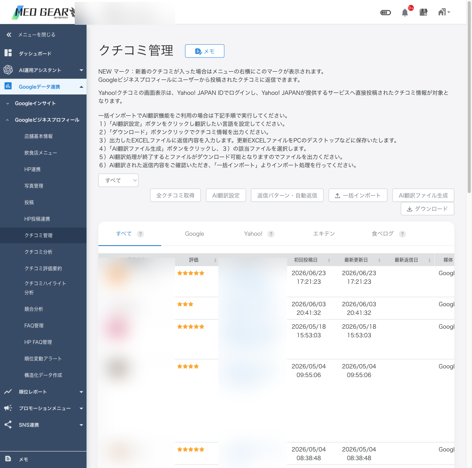The height and width of the screenshot is (468, 472).
Task: Open the building account menu icon
Action: pos(444,12)
